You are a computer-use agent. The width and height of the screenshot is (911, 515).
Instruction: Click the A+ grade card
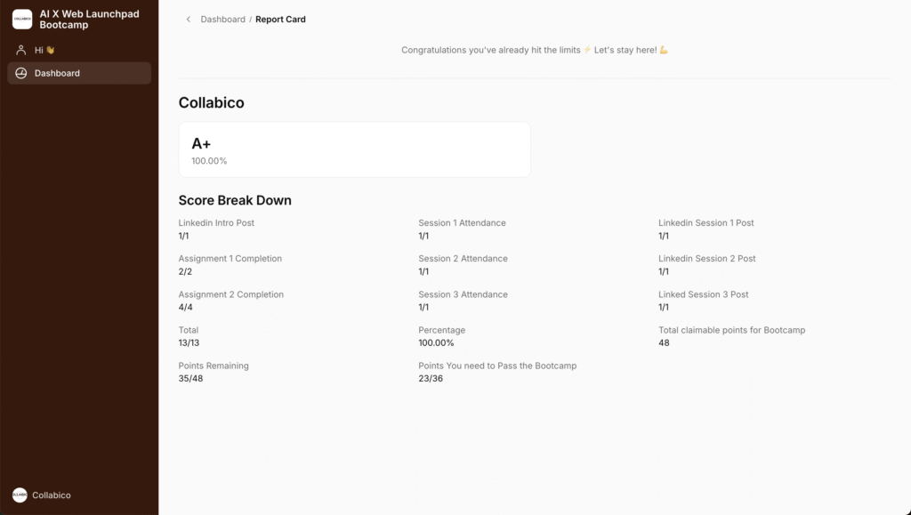click(x=354, y=149)
